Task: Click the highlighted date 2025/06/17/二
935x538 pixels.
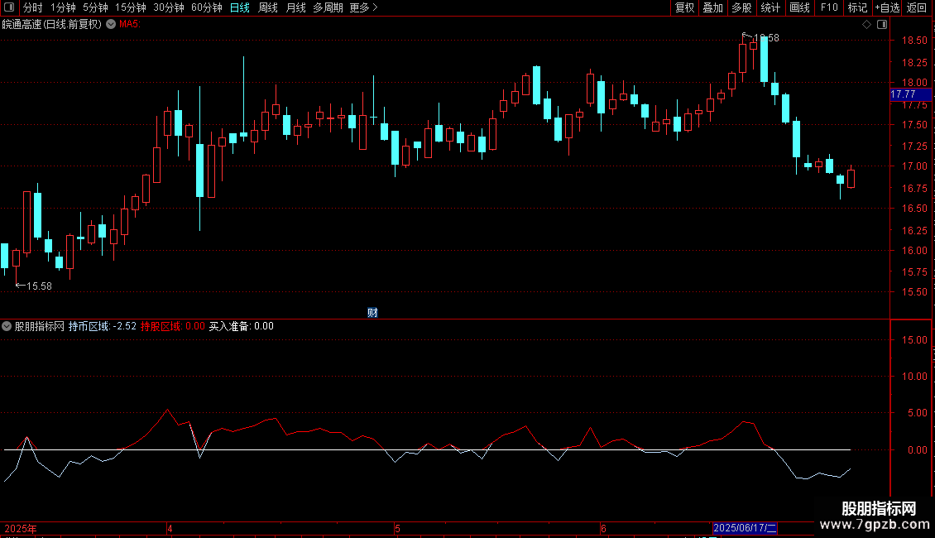Action: coord(745,528)
